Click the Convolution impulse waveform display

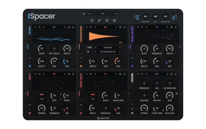[x=105, y=36]
